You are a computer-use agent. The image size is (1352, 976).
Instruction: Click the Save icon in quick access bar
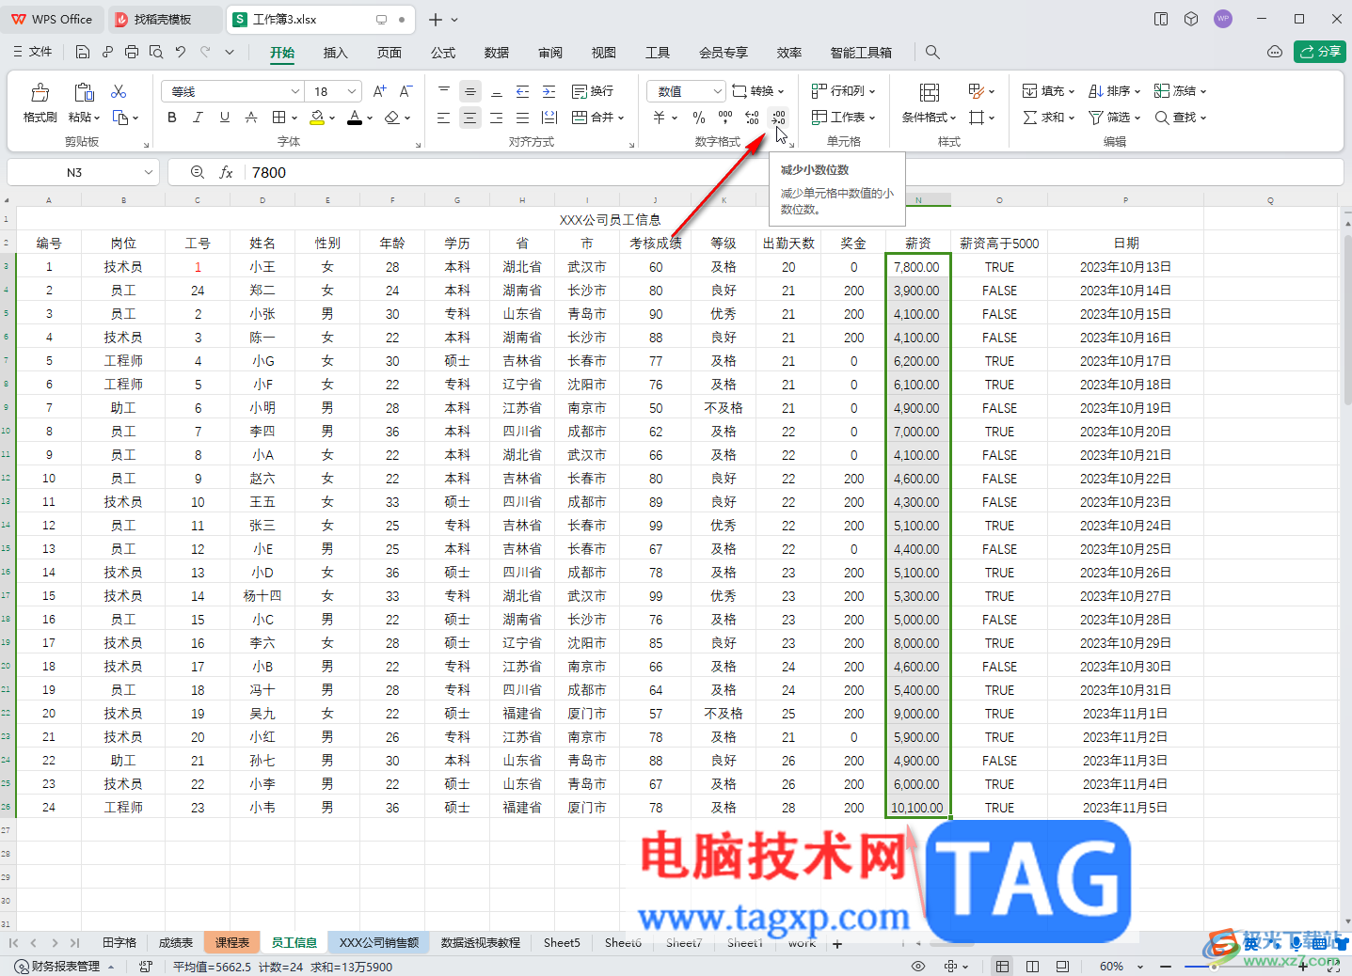click(83, 52)
